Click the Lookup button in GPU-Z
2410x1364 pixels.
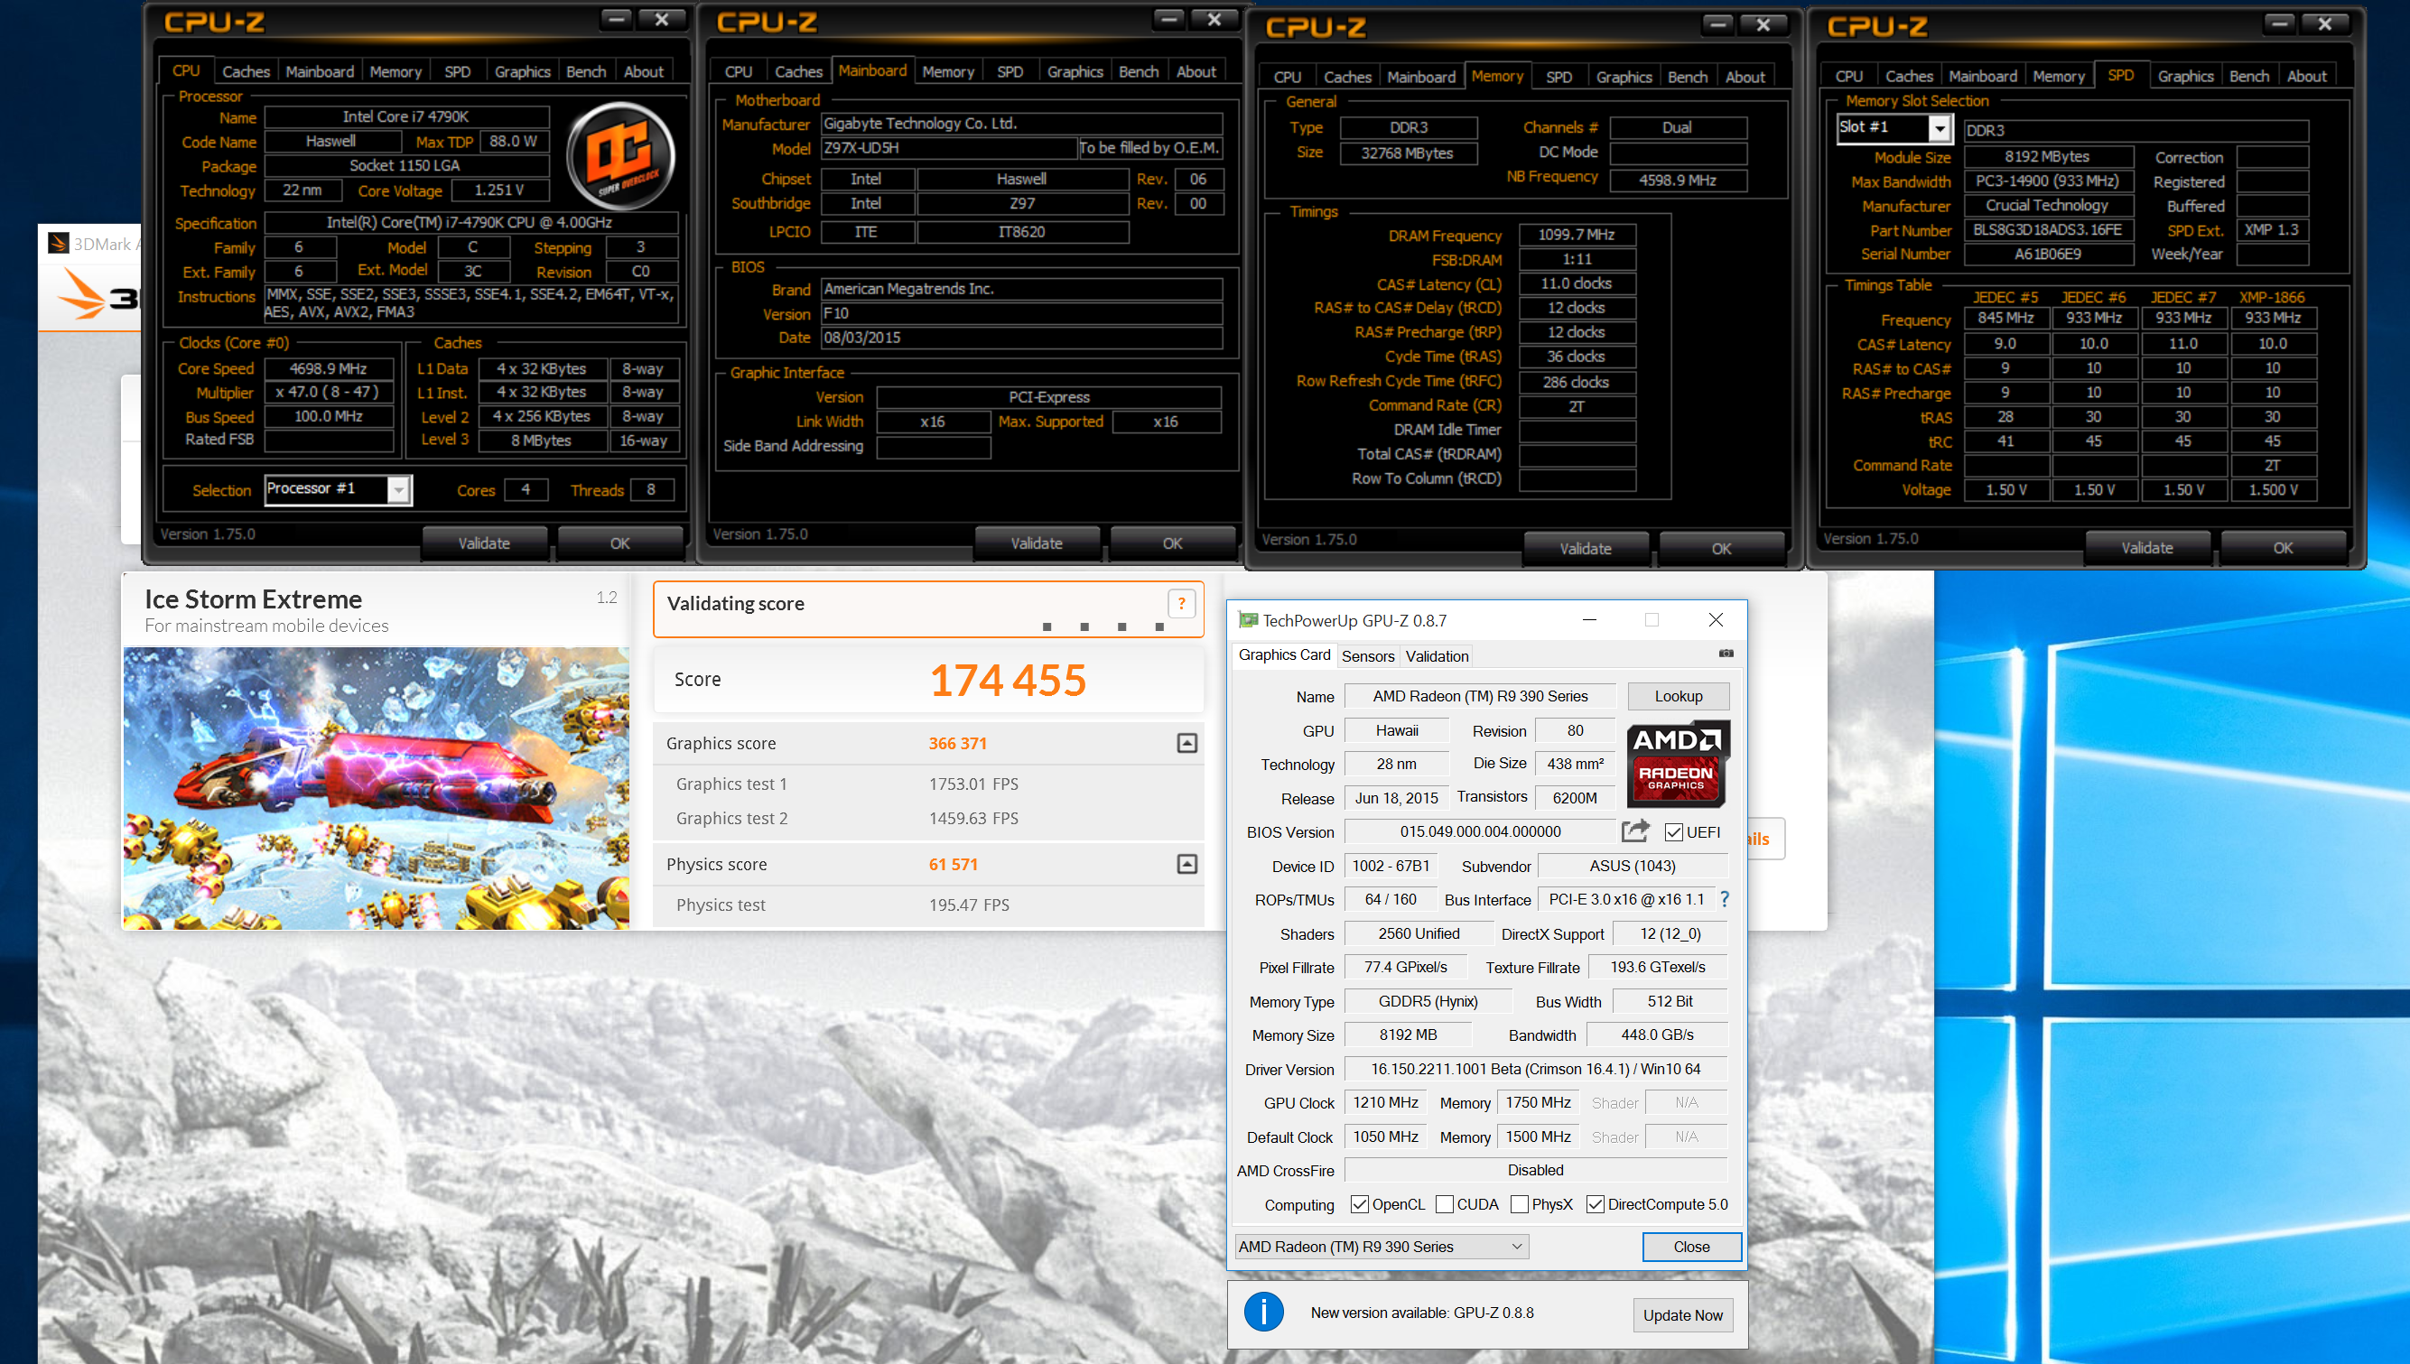pyautogui.click(x=1679, y=696)
